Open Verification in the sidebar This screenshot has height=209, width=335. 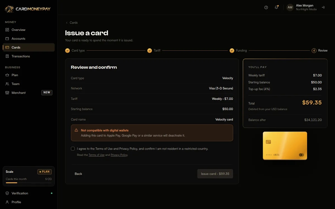29,193
